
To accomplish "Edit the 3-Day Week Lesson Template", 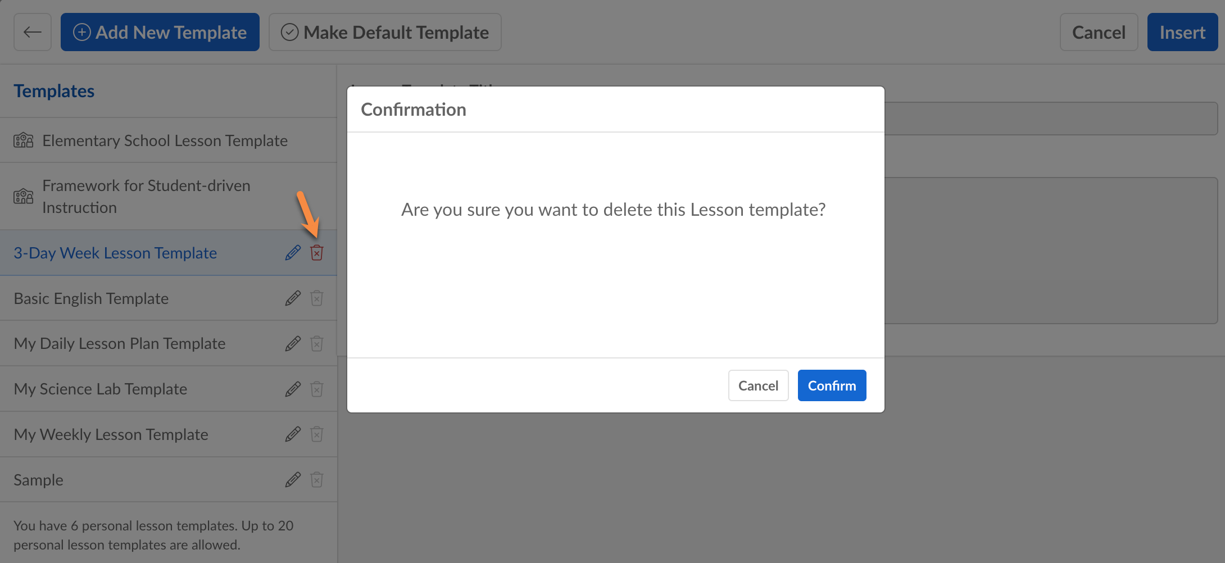I will 293,253.
